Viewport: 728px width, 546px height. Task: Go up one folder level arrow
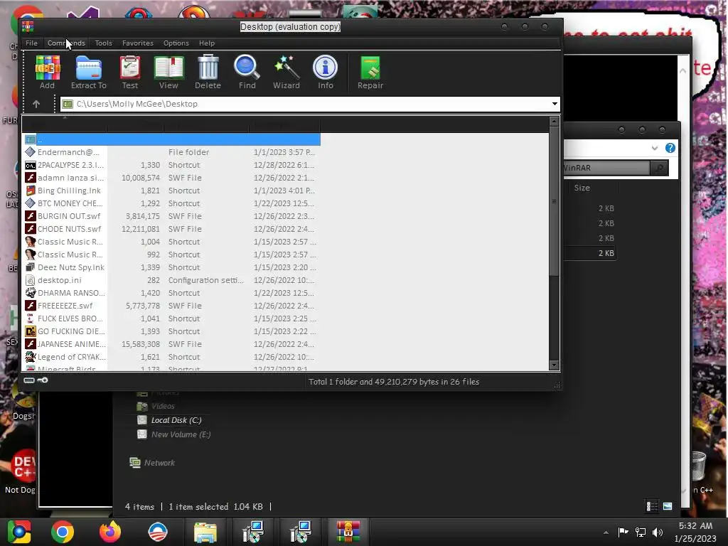pos(36,104)
